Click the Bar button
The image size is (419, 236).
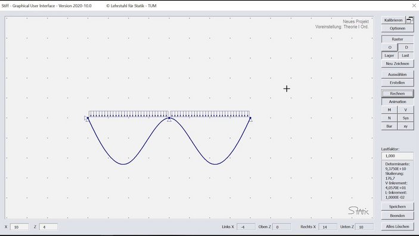(x=389, y=127)
